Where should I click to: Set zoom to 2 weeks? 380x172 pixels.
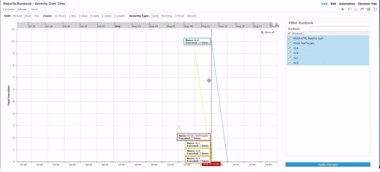click(x=119, y=16)
